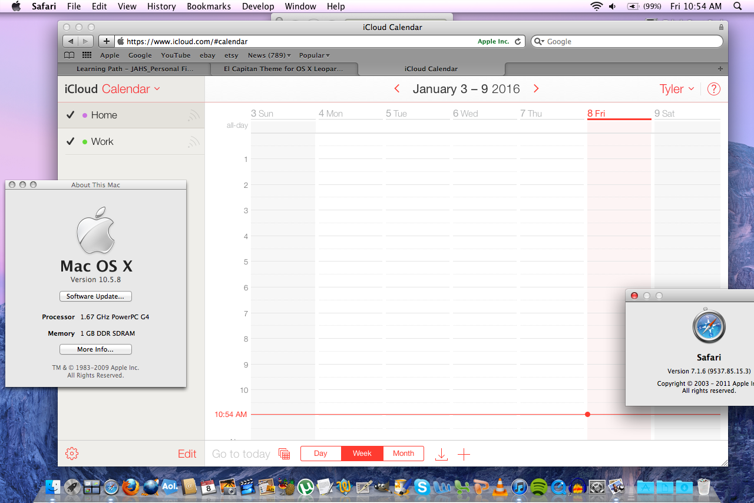Open AOL app in the Dock
The height and width of the screenshot is (503, 754).
coord(170,487)
